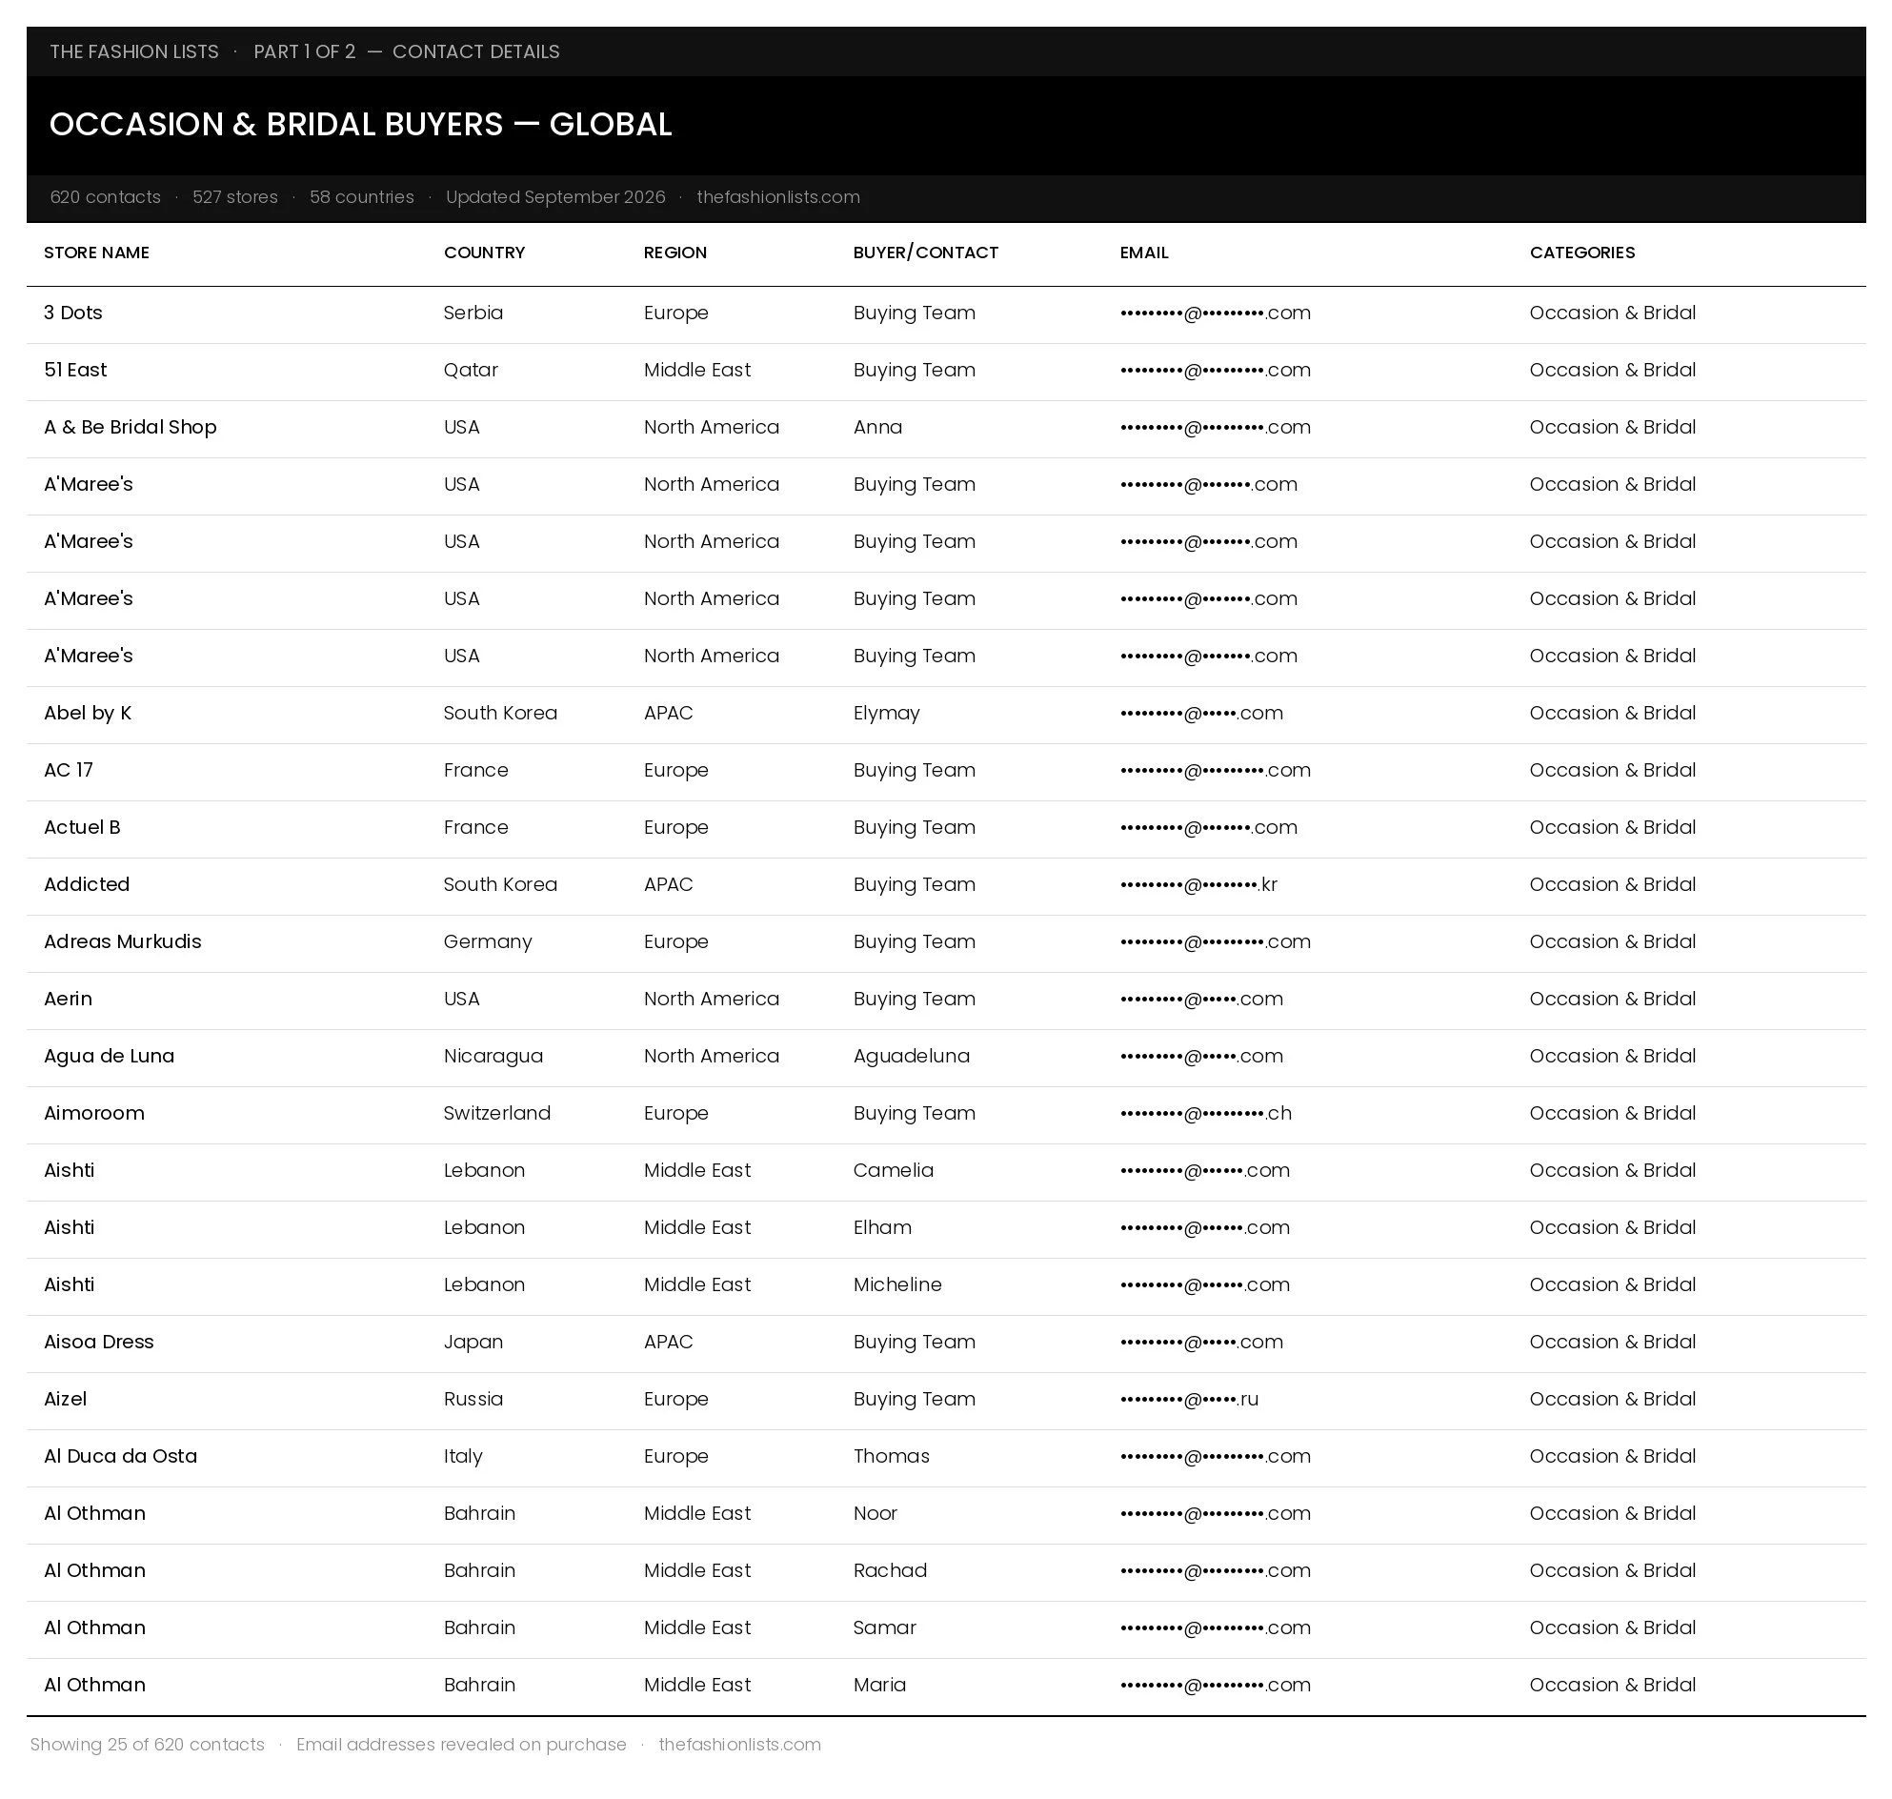Click the country cell "Serbia"
1892x1799 pixels.
click(x=473, y=313)
